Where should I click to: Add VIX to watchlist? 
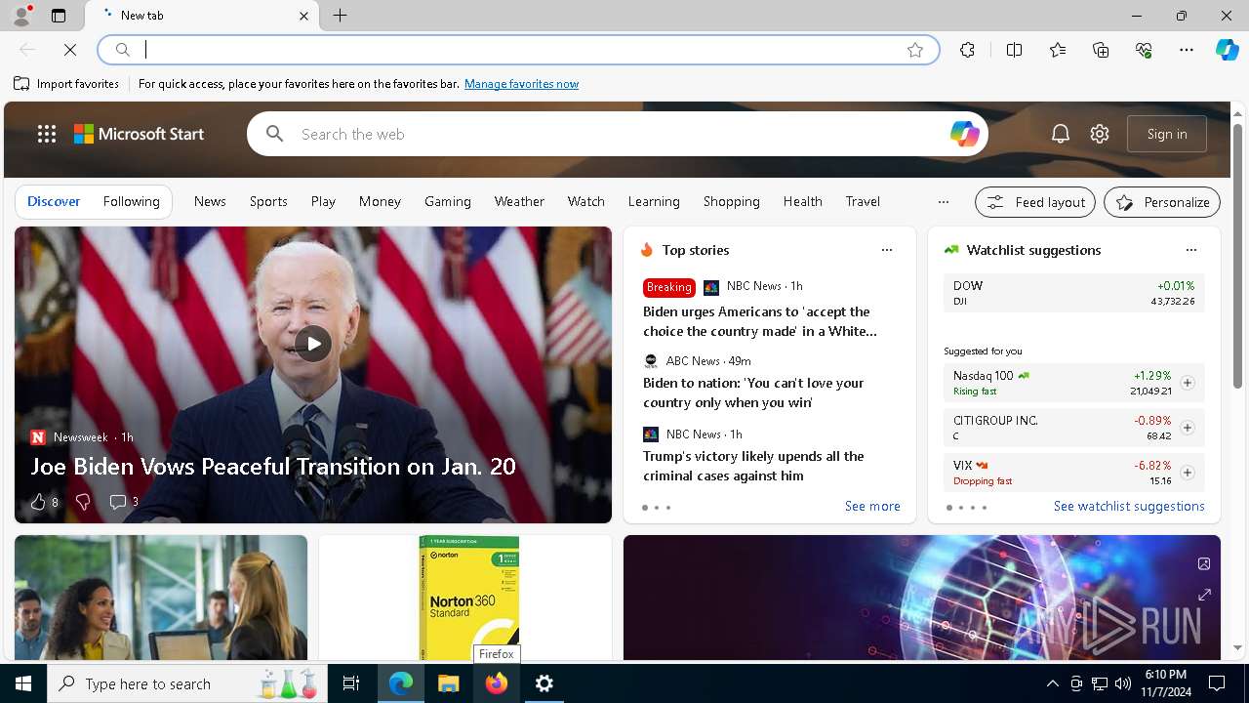tap(1188, 473)
